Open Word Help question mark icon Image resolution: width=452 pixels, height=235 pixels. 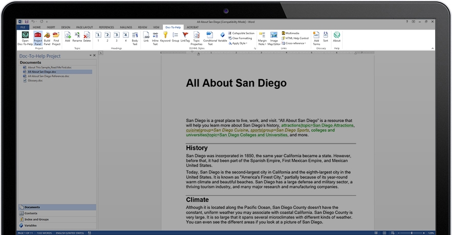(407, 21)
